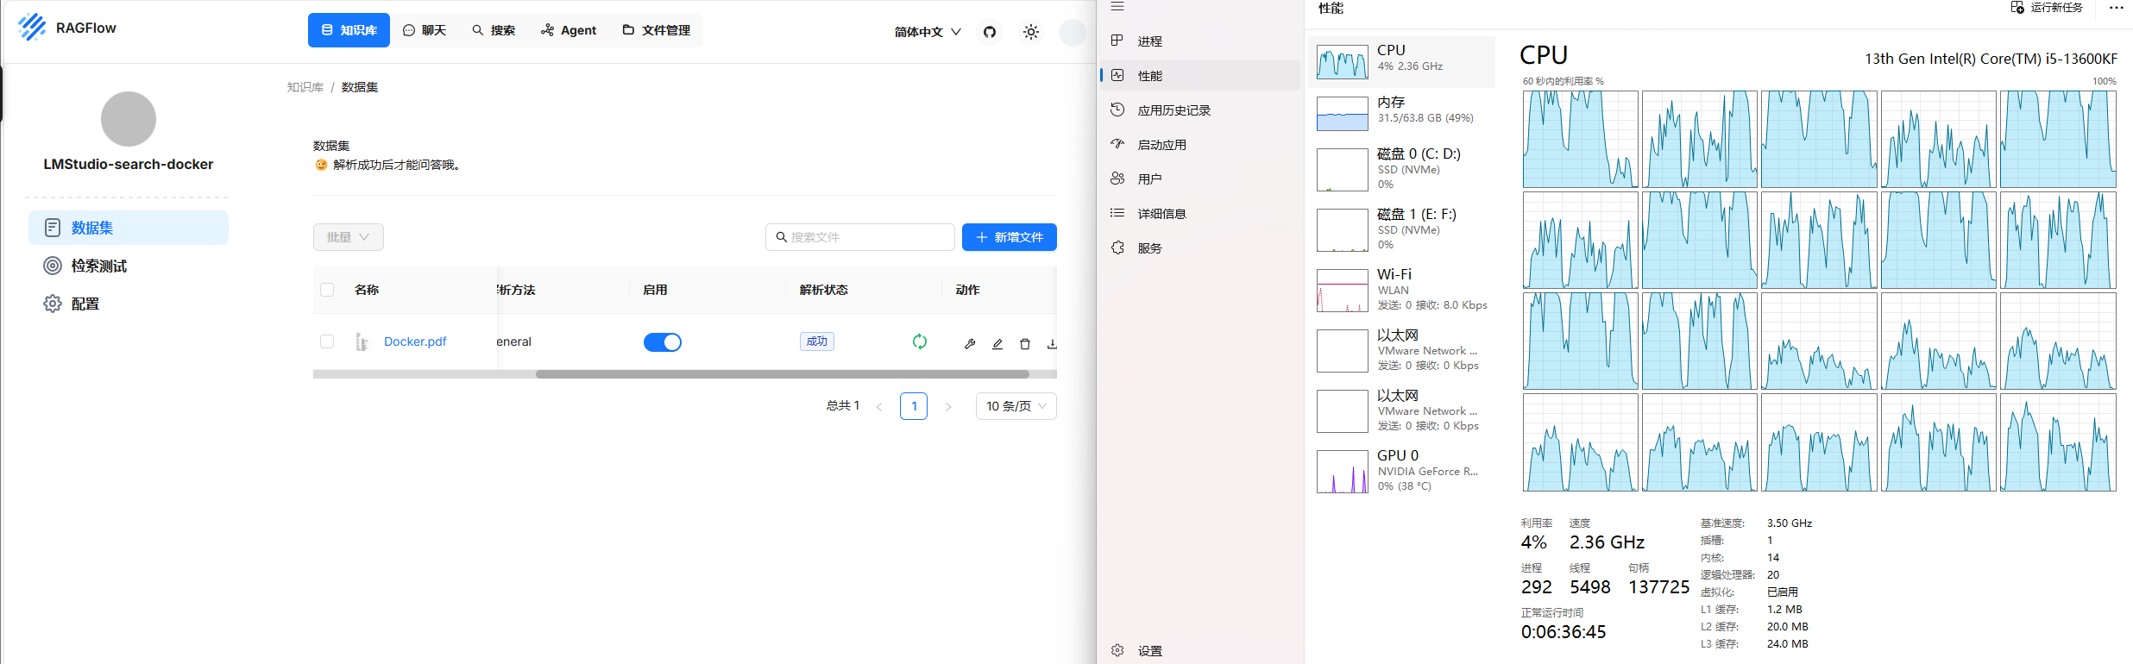The image size is (2133, 664).
Task: Toggle the light/dark theme sun icon
Action: 1031,32
